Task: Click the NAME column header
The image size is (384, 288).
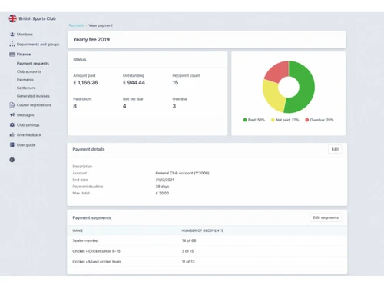Action: (x=78, y=230)
